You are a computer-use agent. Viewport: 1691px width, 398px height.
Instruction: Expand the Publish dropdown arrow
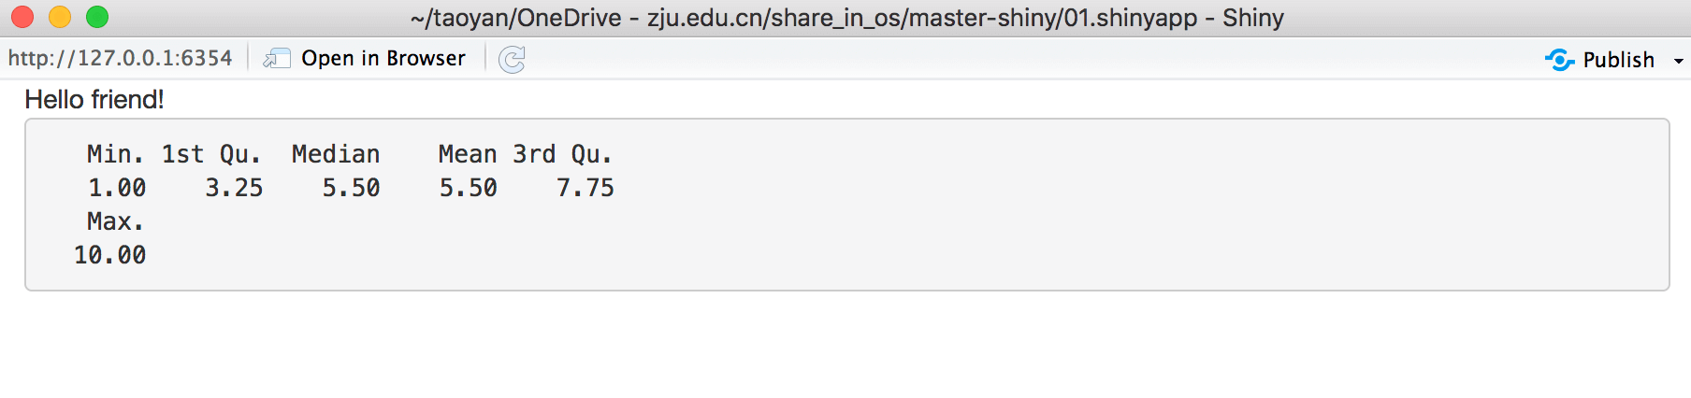[x=1679, y=61]
